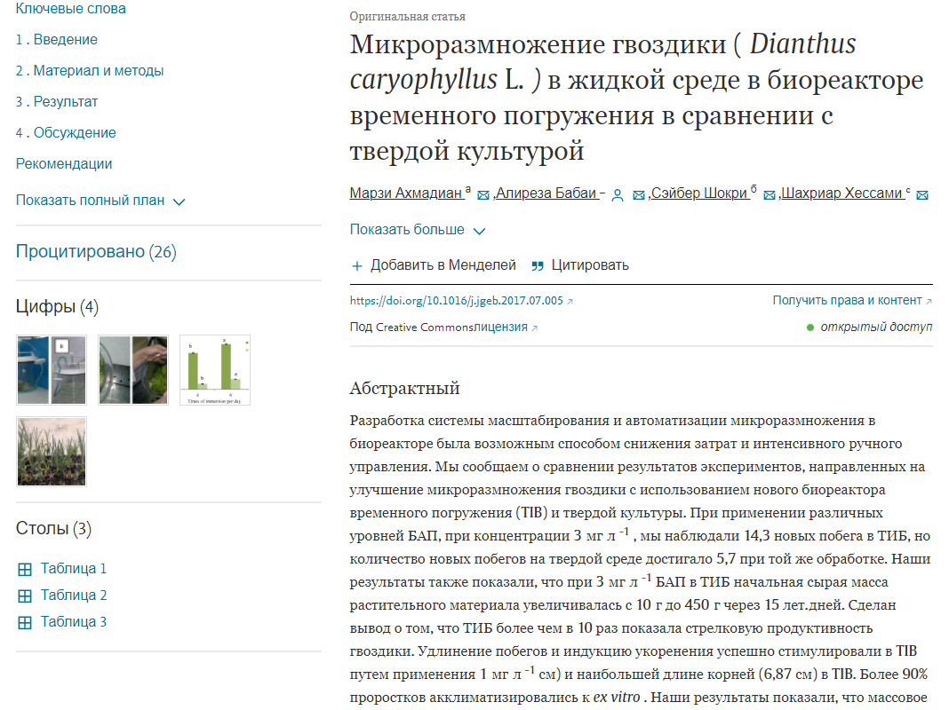
Task: Open the doi.org article link
Action: pos(457,301)
